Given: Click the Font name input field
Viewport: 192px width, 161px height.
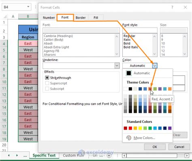Looking at the screenshot, I should pos(81,30).
